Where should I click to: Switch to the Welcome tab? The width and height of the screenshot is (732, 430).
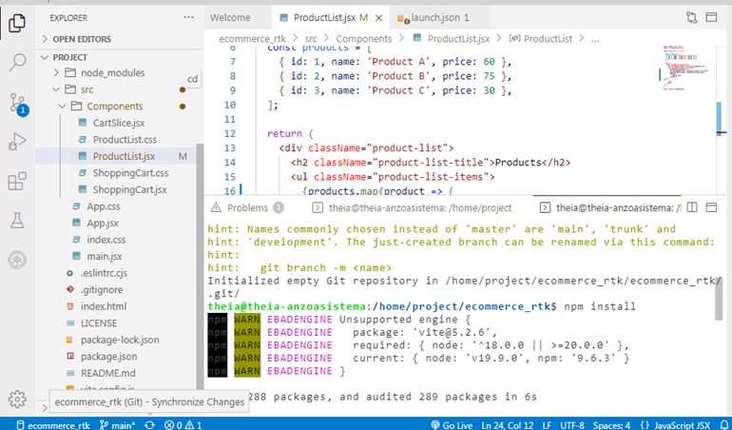pos(230,18)
